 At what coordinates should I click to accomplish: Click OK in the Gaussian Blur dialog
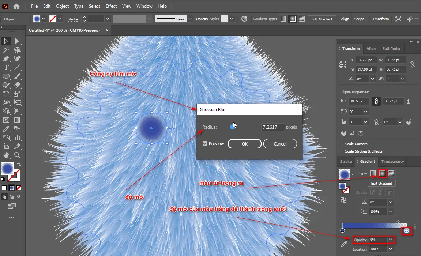[x=244, y=144]
